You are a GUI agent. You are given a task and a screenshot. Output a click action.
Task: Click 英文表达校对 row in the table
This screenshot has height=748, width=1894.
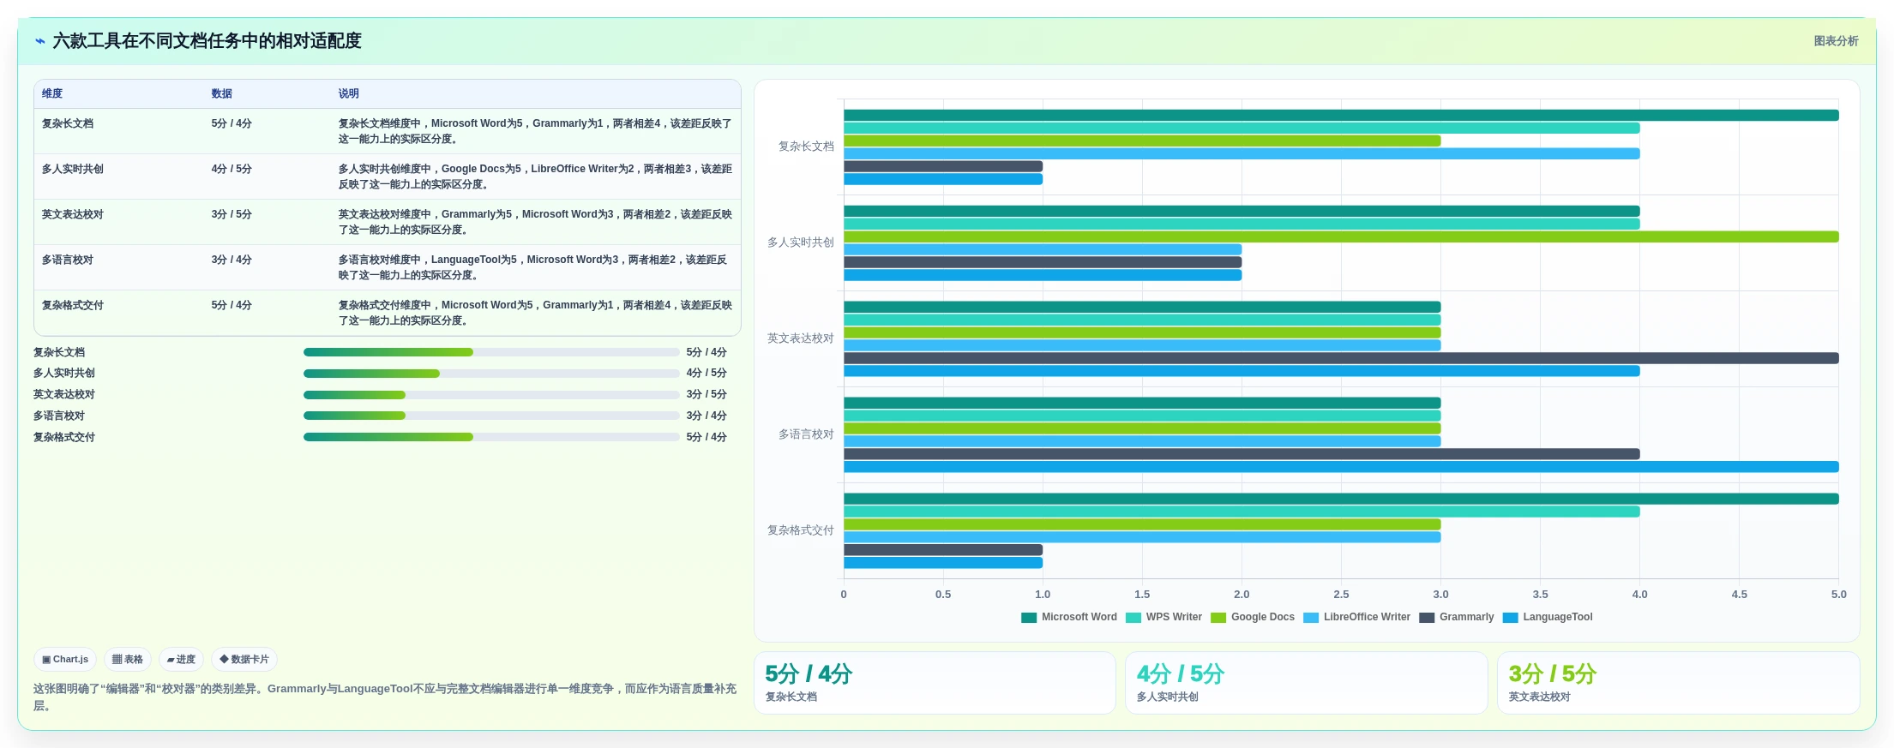tap(388, 222)
